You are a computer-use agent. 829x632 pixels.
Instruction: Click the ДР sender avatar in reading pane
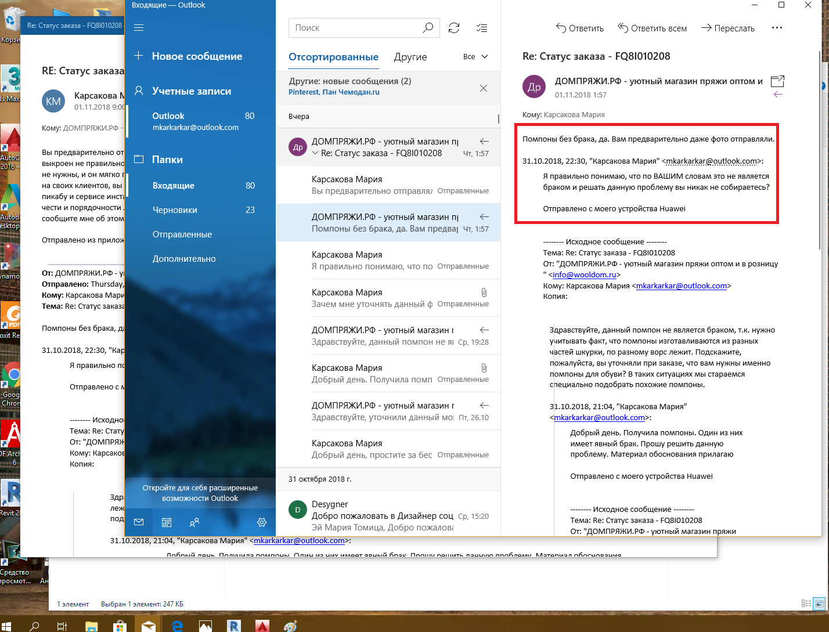click(x=534, y=87)
